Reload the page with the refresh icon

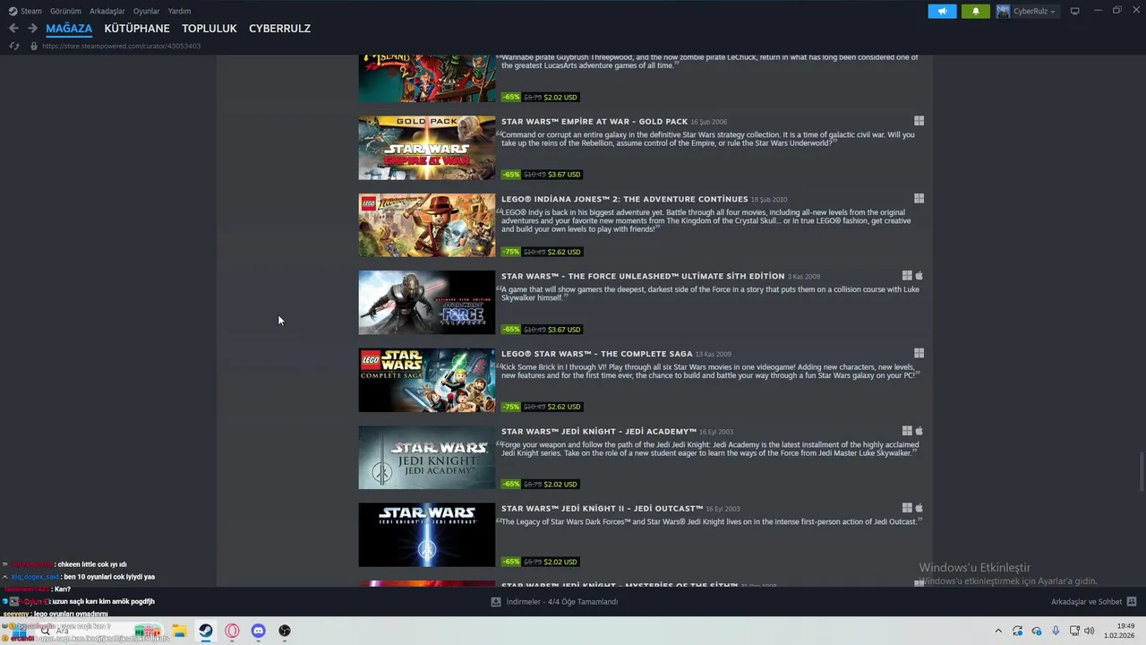(x=13, y=46)
